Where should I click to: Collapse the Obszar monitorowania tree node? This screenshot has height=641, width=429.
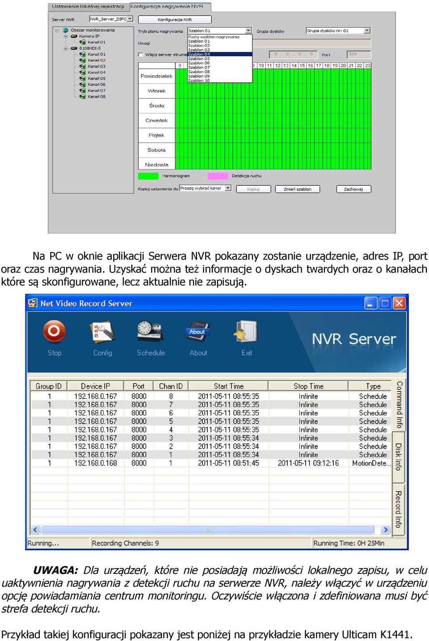point(57,30)
